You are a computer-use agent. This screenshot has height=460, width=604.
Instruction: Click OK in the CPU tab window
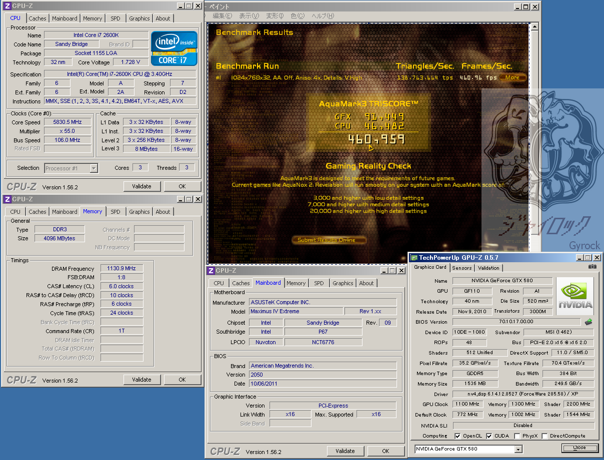[182, 186]
